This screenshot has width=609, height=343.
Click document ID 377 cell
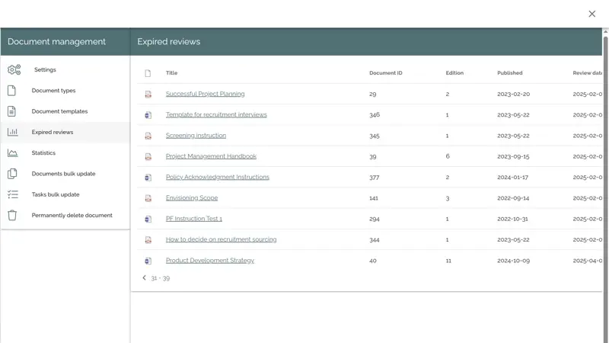click(x=374, y=178)
